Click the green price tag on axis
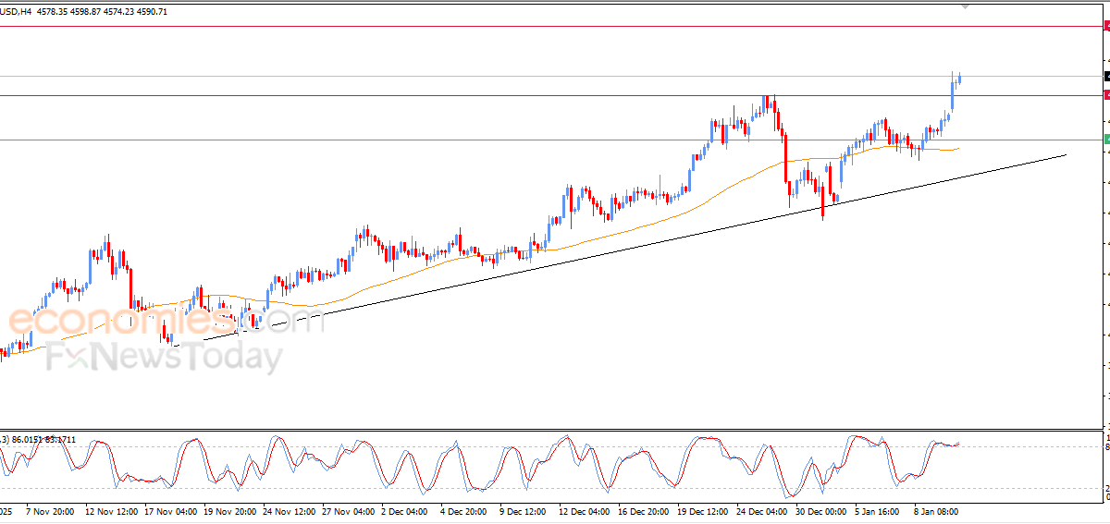Image resolution: width=1110 pixels, height=524 pixels. click(x=1106, y=140)
